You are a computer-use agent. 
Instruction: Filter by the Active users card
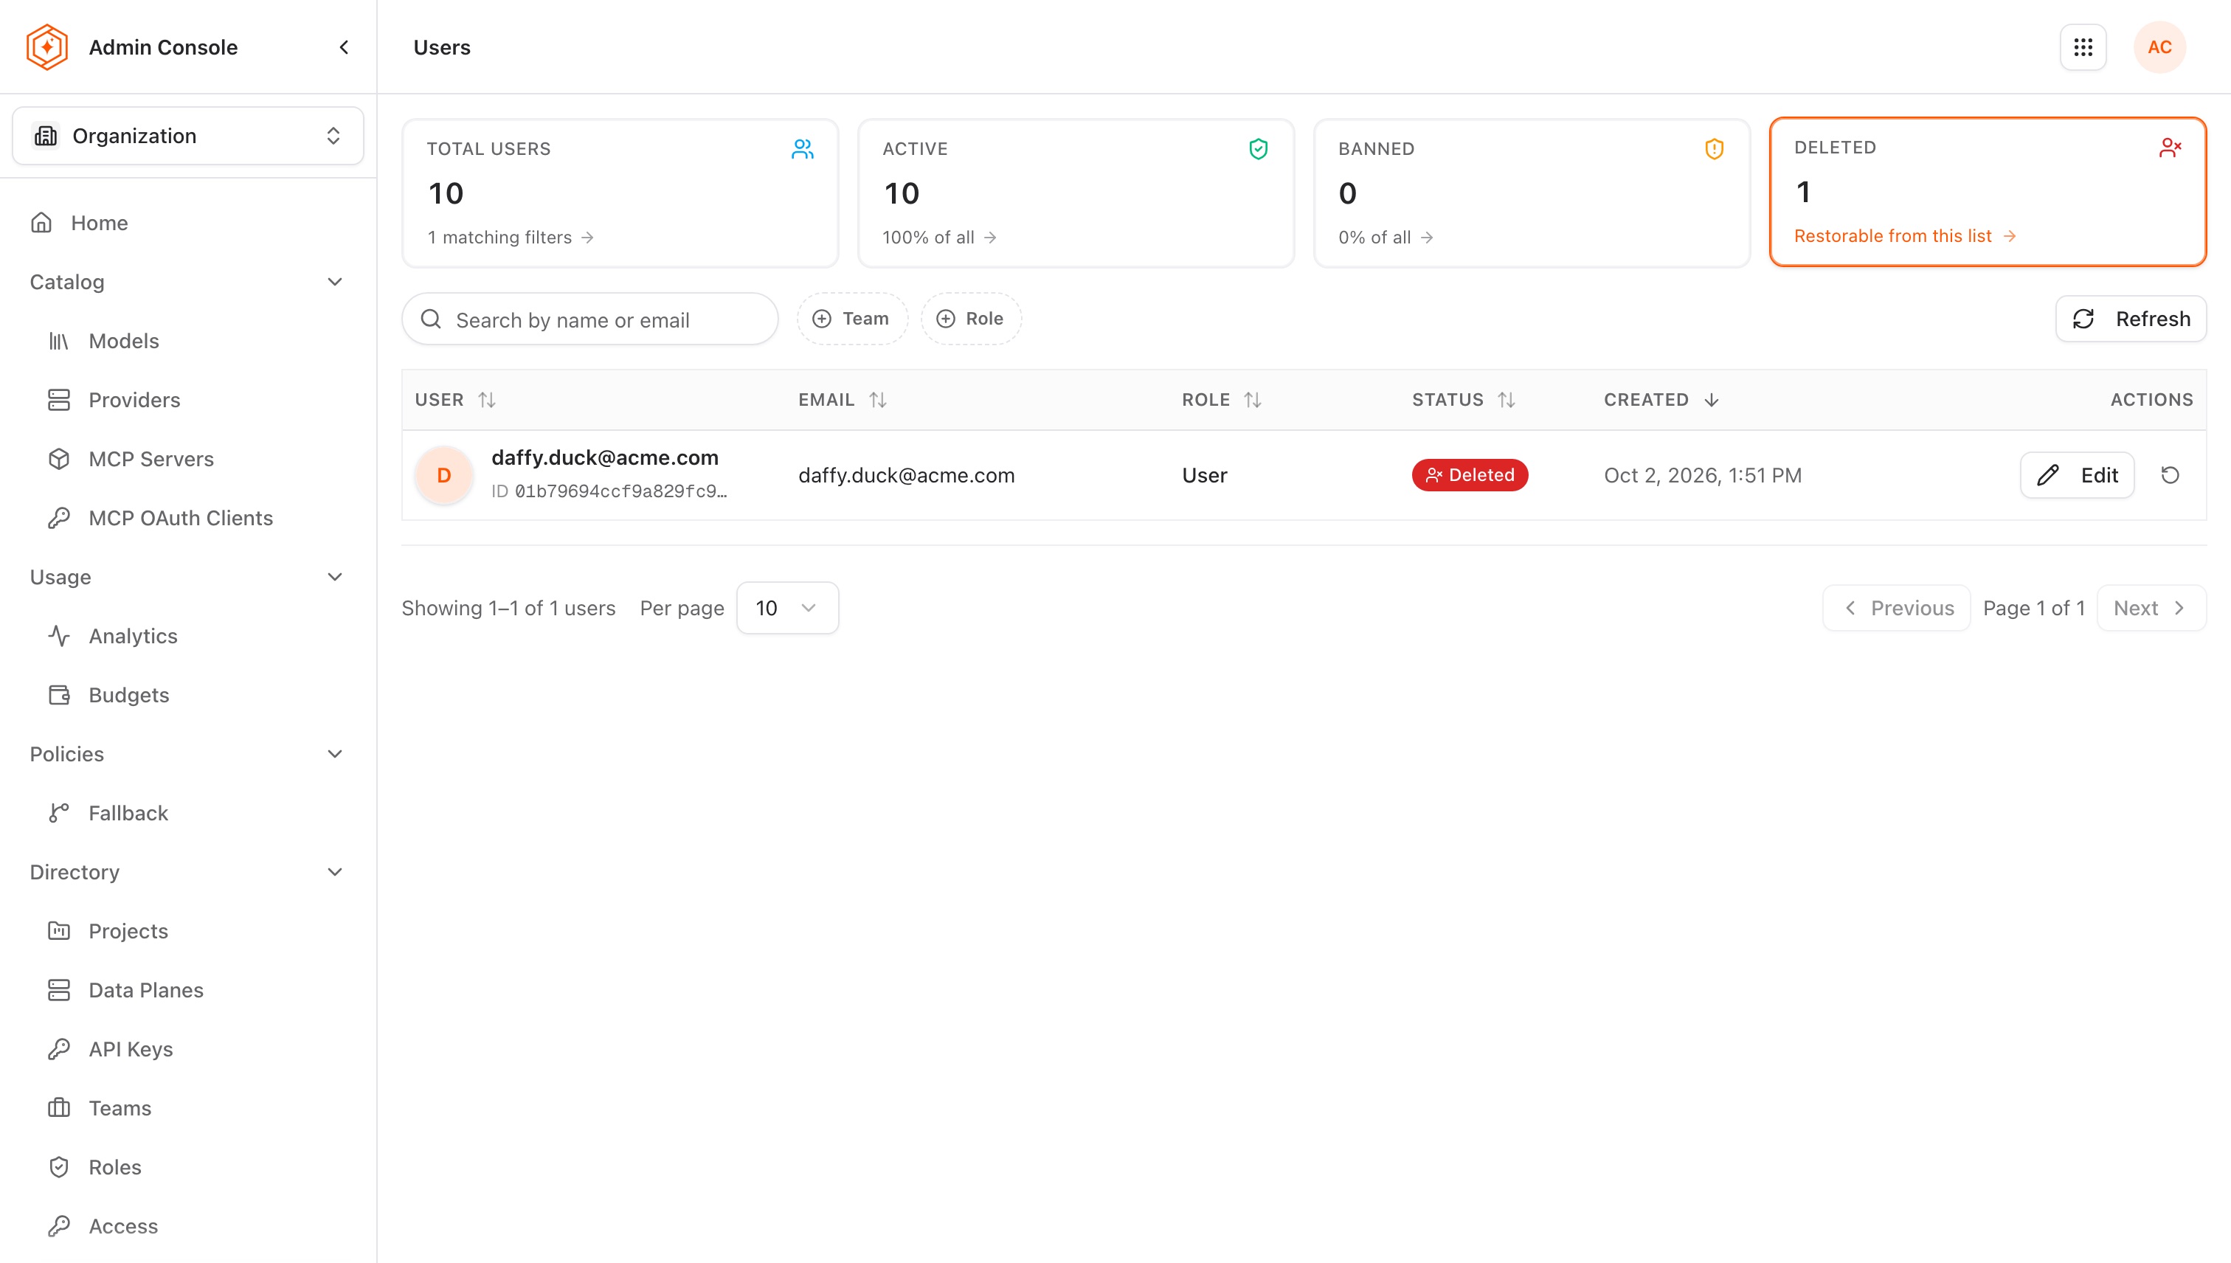[1076, 193]
